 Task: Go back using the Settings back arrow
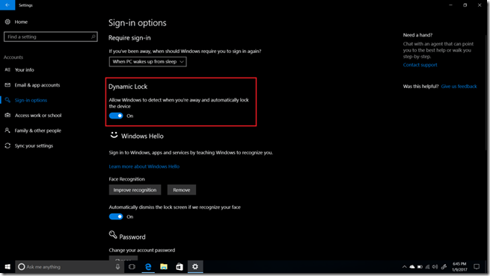pyautogui.click(x=7, y=5)
